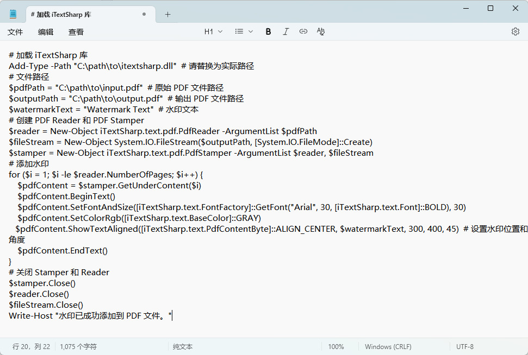
Task: Click the '$pdfContent.SetFontAndSize' line
Action: point(242,207)
